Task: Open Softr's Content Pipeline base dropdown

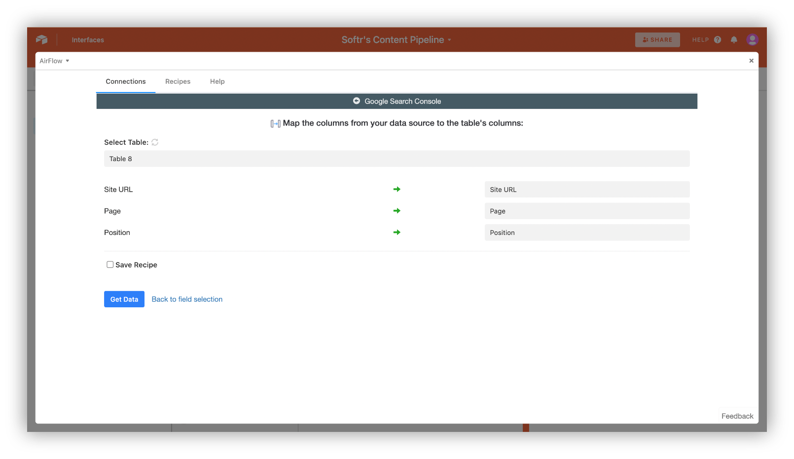Action: (397, 40)
